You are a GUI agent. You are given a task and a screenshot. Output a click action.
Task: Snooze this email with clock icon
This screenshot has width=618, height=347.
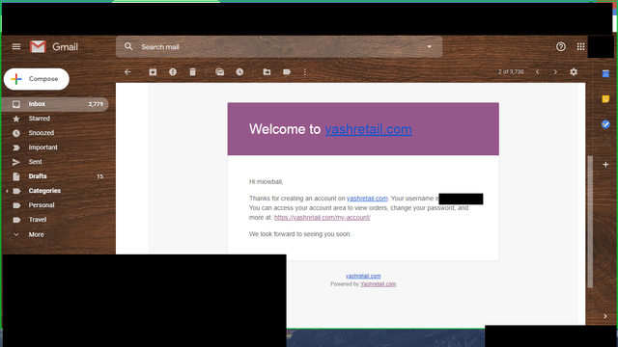tap(239, 72)
